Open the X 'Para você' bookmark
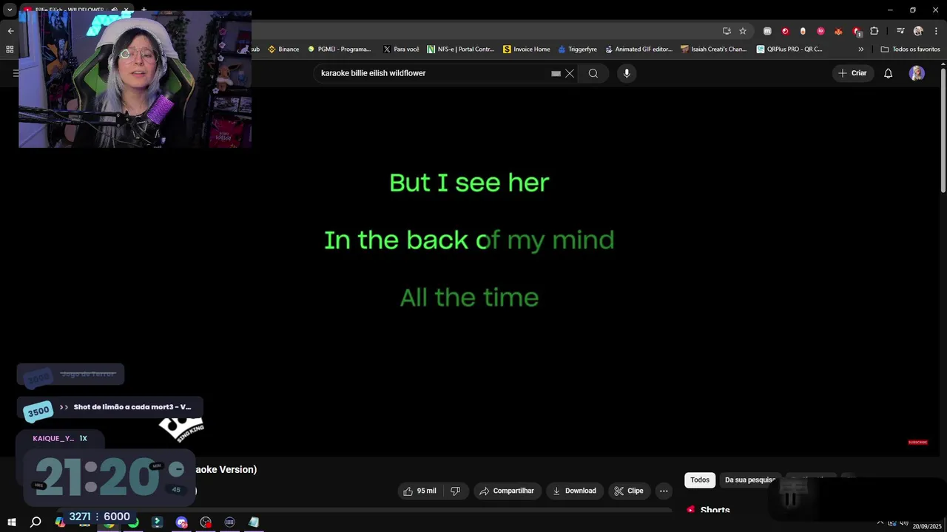The width and height of the screenshot is (947, 532). click(401, 50)
